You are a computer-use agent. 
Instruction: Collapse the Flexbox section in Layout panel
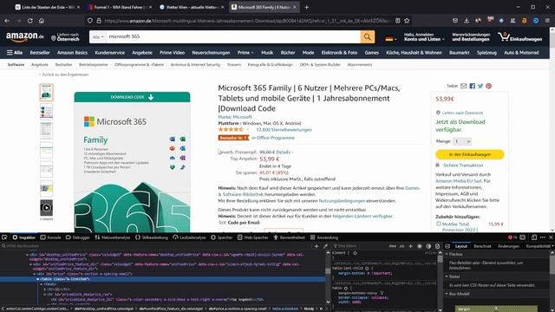447,254
